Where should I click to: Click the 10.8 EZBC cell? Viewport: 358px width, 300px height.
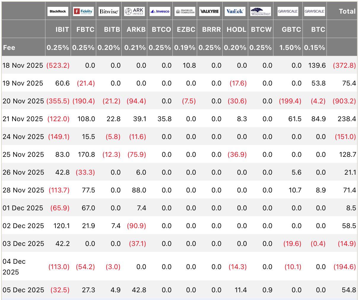click(x=190, y=65)
